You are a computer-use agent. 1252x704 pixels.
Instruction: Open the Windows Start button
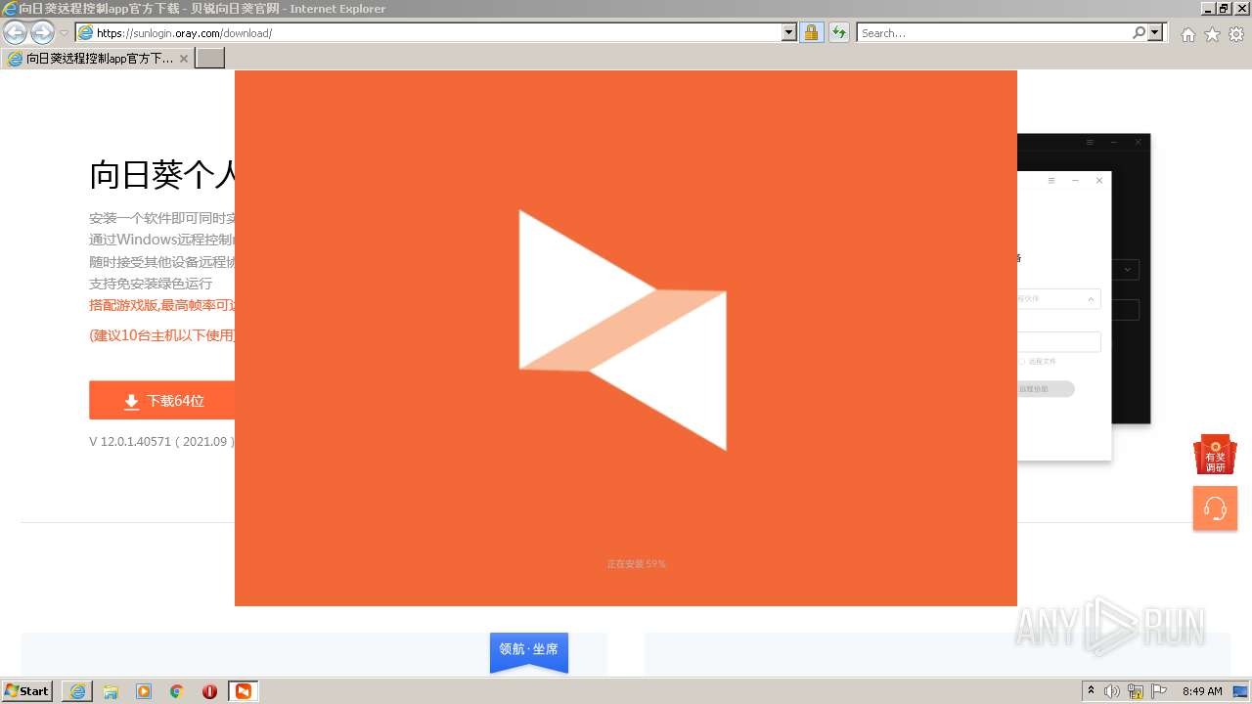pos(27,691)
